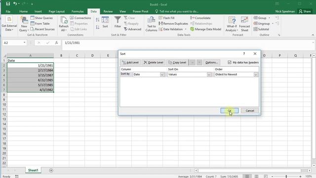Click Delete Level button

pos(154,62)
